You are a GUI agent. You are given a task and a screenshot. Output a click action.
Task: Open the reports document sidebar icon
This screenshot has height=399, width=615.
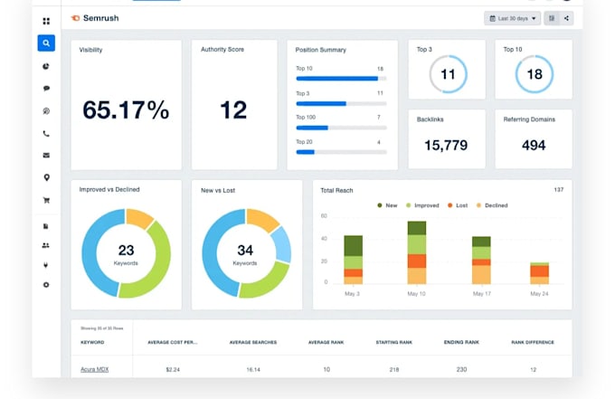[46, 226]
